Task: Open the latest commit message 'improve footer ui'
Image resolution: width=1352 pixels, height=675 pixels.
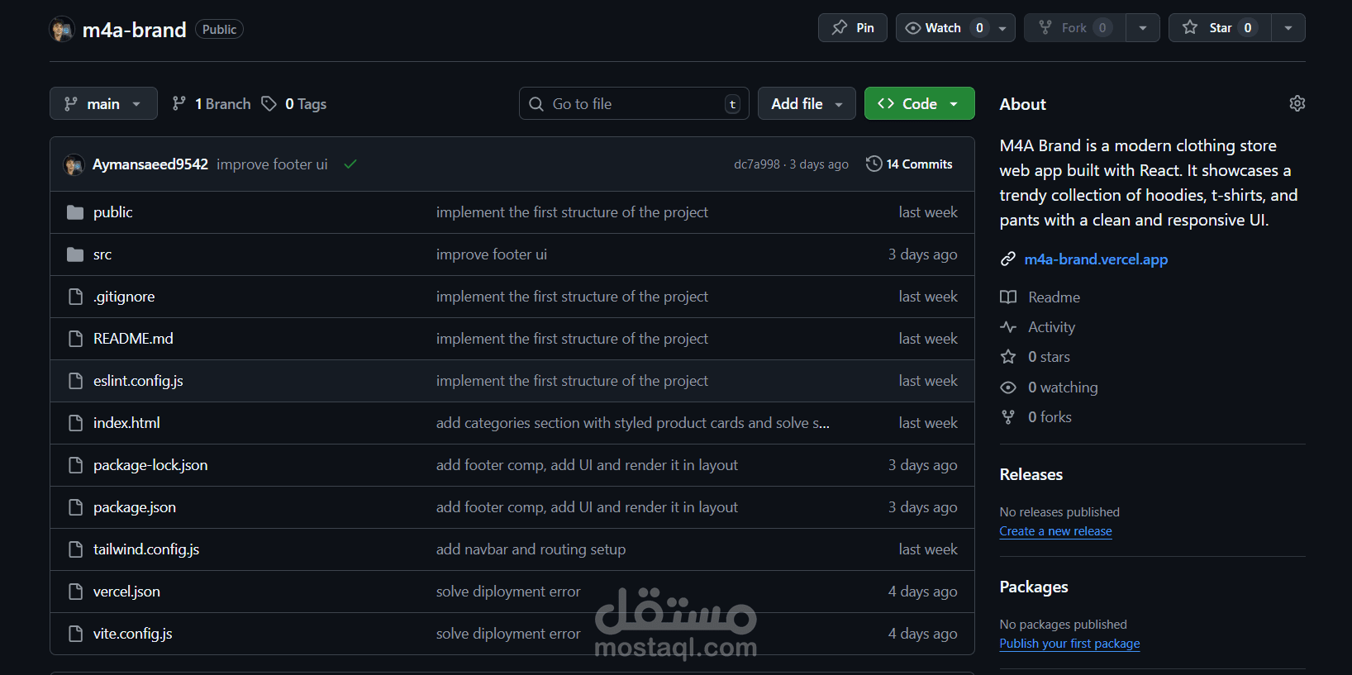Action: tap(272, 164)
